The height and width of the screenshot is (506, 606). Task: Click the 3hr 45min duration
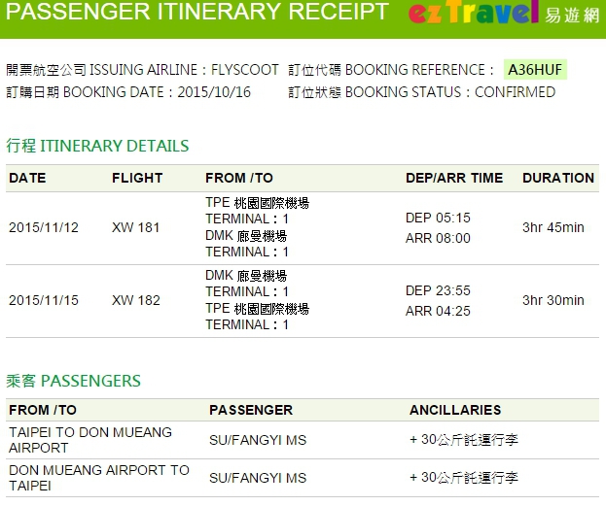click(x=553, y=228)
